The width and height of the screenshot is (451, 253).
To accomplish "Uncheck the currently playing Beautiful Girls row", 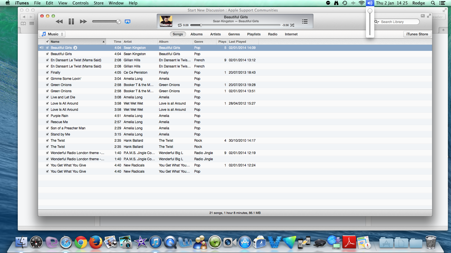I will point(47,48).
